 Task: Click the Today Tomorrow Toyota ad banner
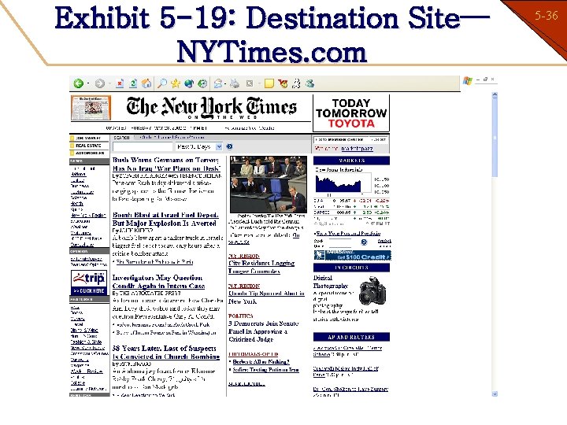pos(351,113)
